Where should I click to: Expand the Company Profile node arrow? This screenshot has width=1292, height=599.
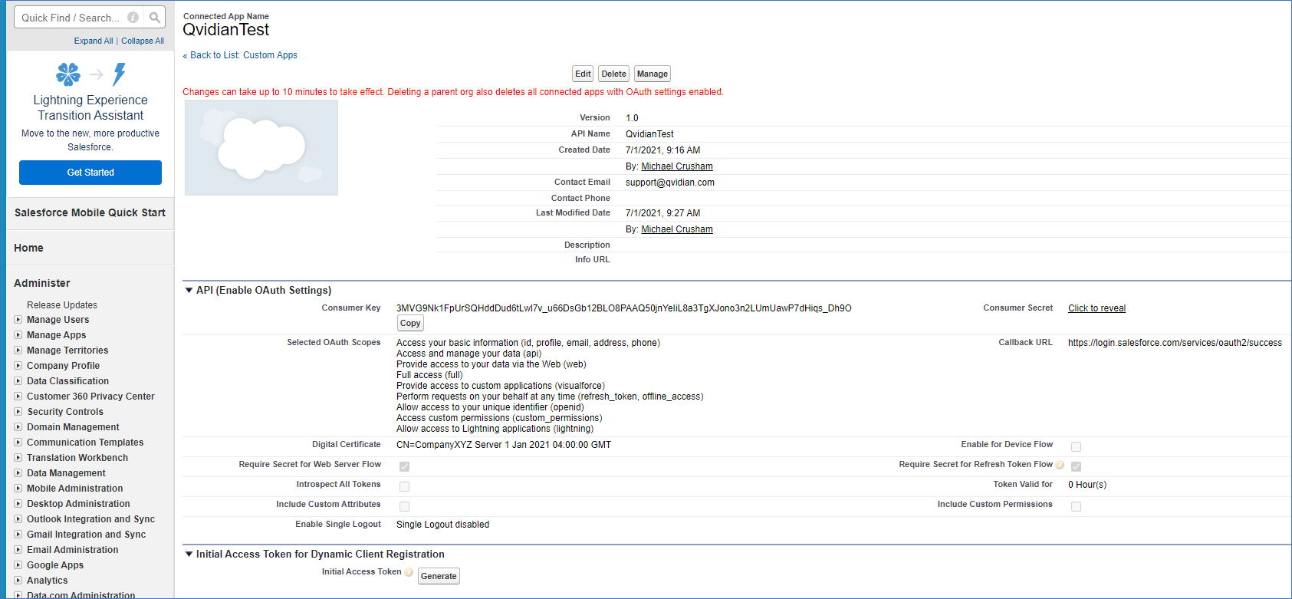[18, 366]
